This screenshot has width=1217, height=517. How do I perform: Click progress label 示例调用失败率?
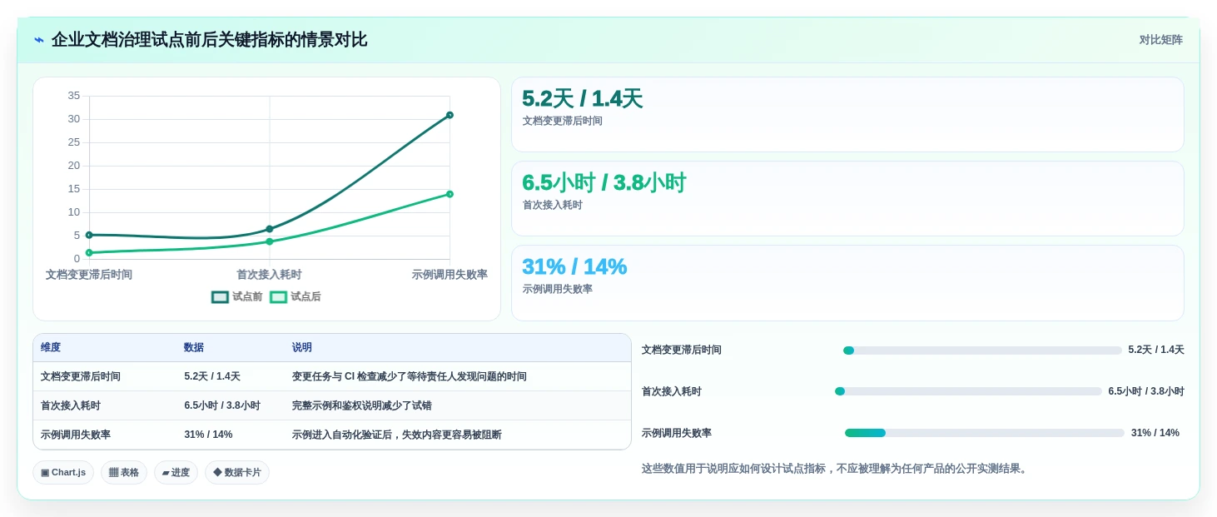pyautogui.click(x=677, y=433)
